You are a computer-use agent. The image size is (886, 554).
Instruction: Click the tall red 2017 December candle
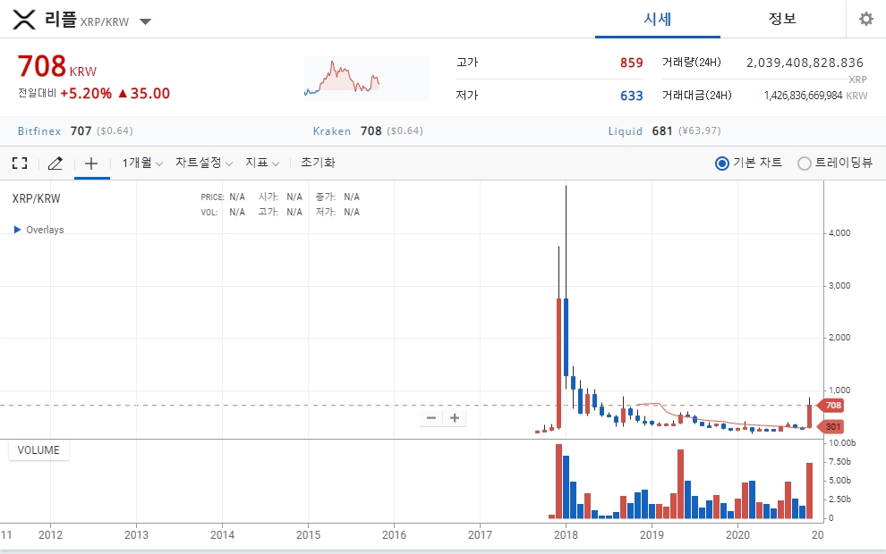click(x=558, y=364)
